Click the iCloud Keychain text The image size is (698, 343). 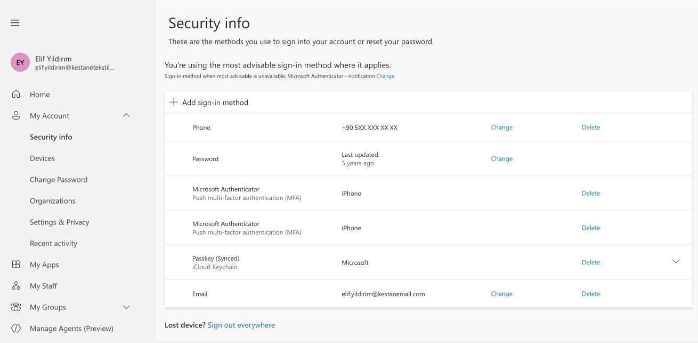[215, 267]
